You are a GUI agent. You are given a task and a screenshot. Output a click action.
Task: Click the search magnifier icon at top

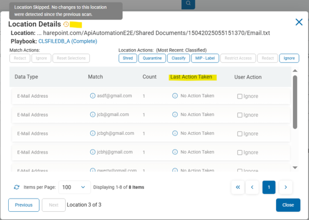(188, 4)
